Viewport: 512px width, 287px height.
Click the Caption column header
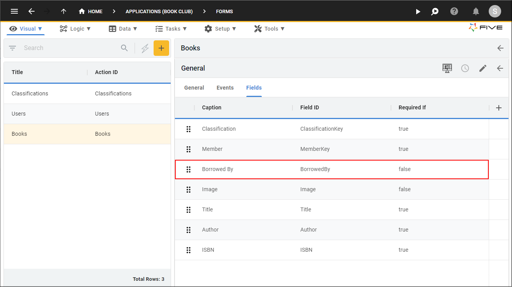click(x=212, y=107)
